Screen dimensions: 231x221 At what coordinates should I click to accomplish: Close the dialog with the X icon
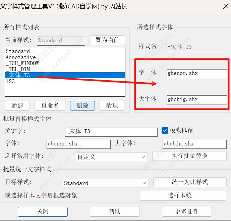pyautogui.click(x=225, y=6)
